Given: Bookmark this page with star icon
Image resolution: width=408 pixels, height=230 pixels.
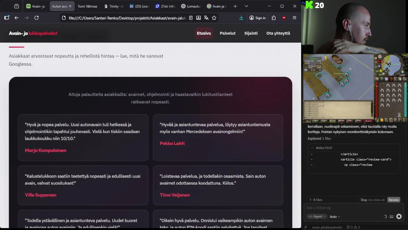Looking at the screenshot, I should click(x=214, y=18).
